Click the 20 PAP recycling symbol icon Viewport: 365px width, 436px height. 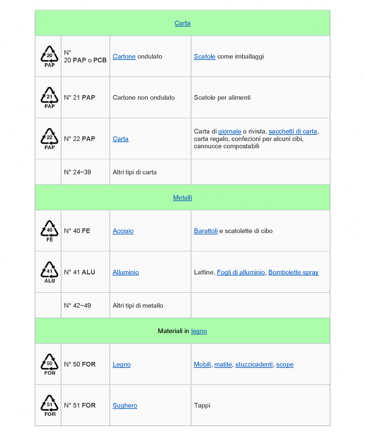pos(49,56)
